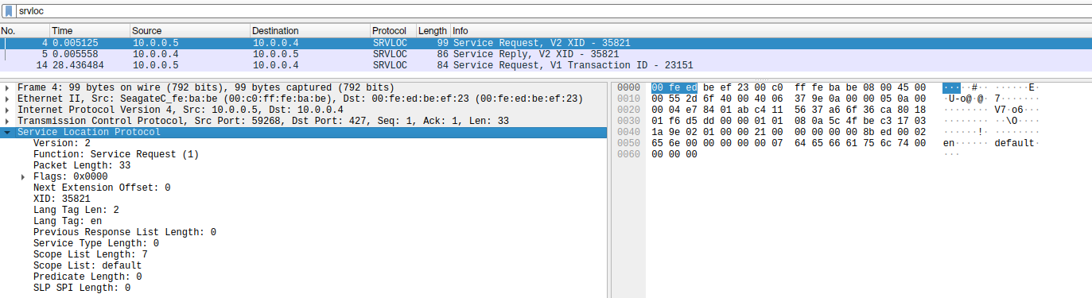Select packet 4 Service Request V2 row
1092x298 pixels.
tap(546, 43)
